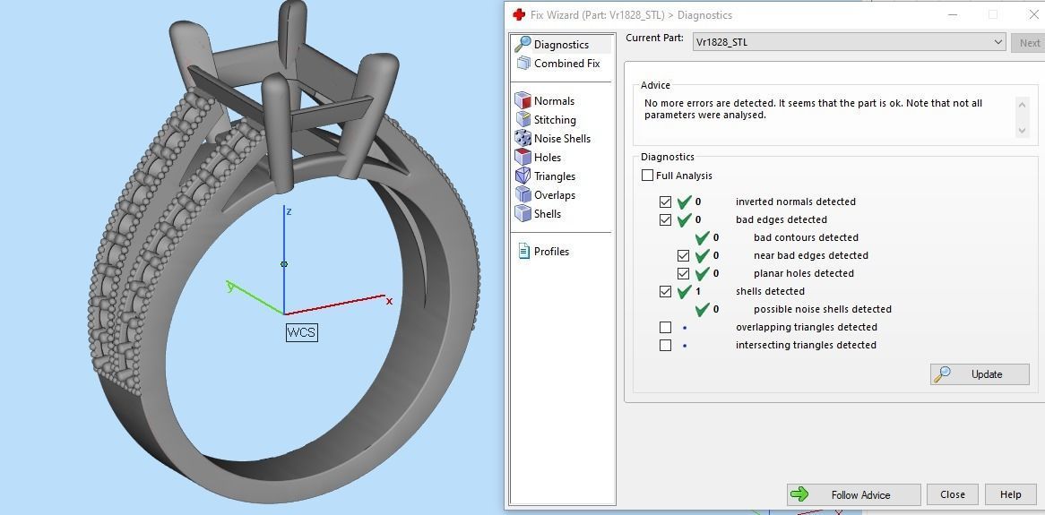Uncheck shells detection

(x=665, y=292)
